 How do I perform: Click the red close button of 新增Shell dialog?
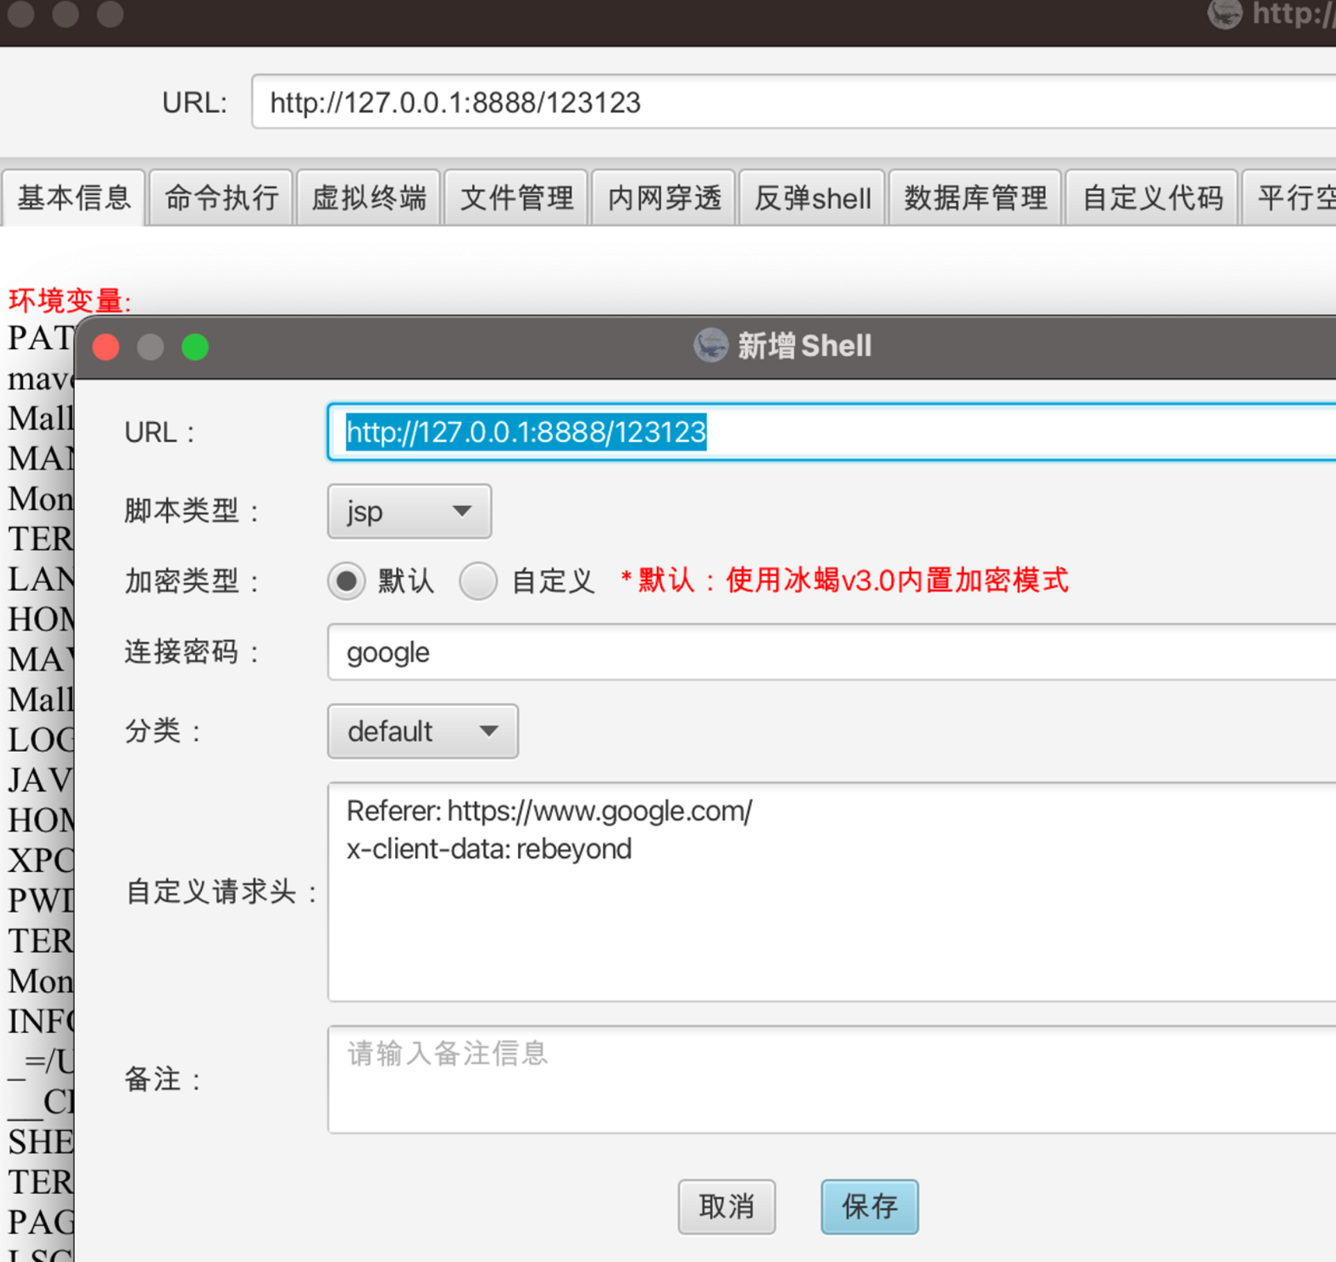coord(106,347)
